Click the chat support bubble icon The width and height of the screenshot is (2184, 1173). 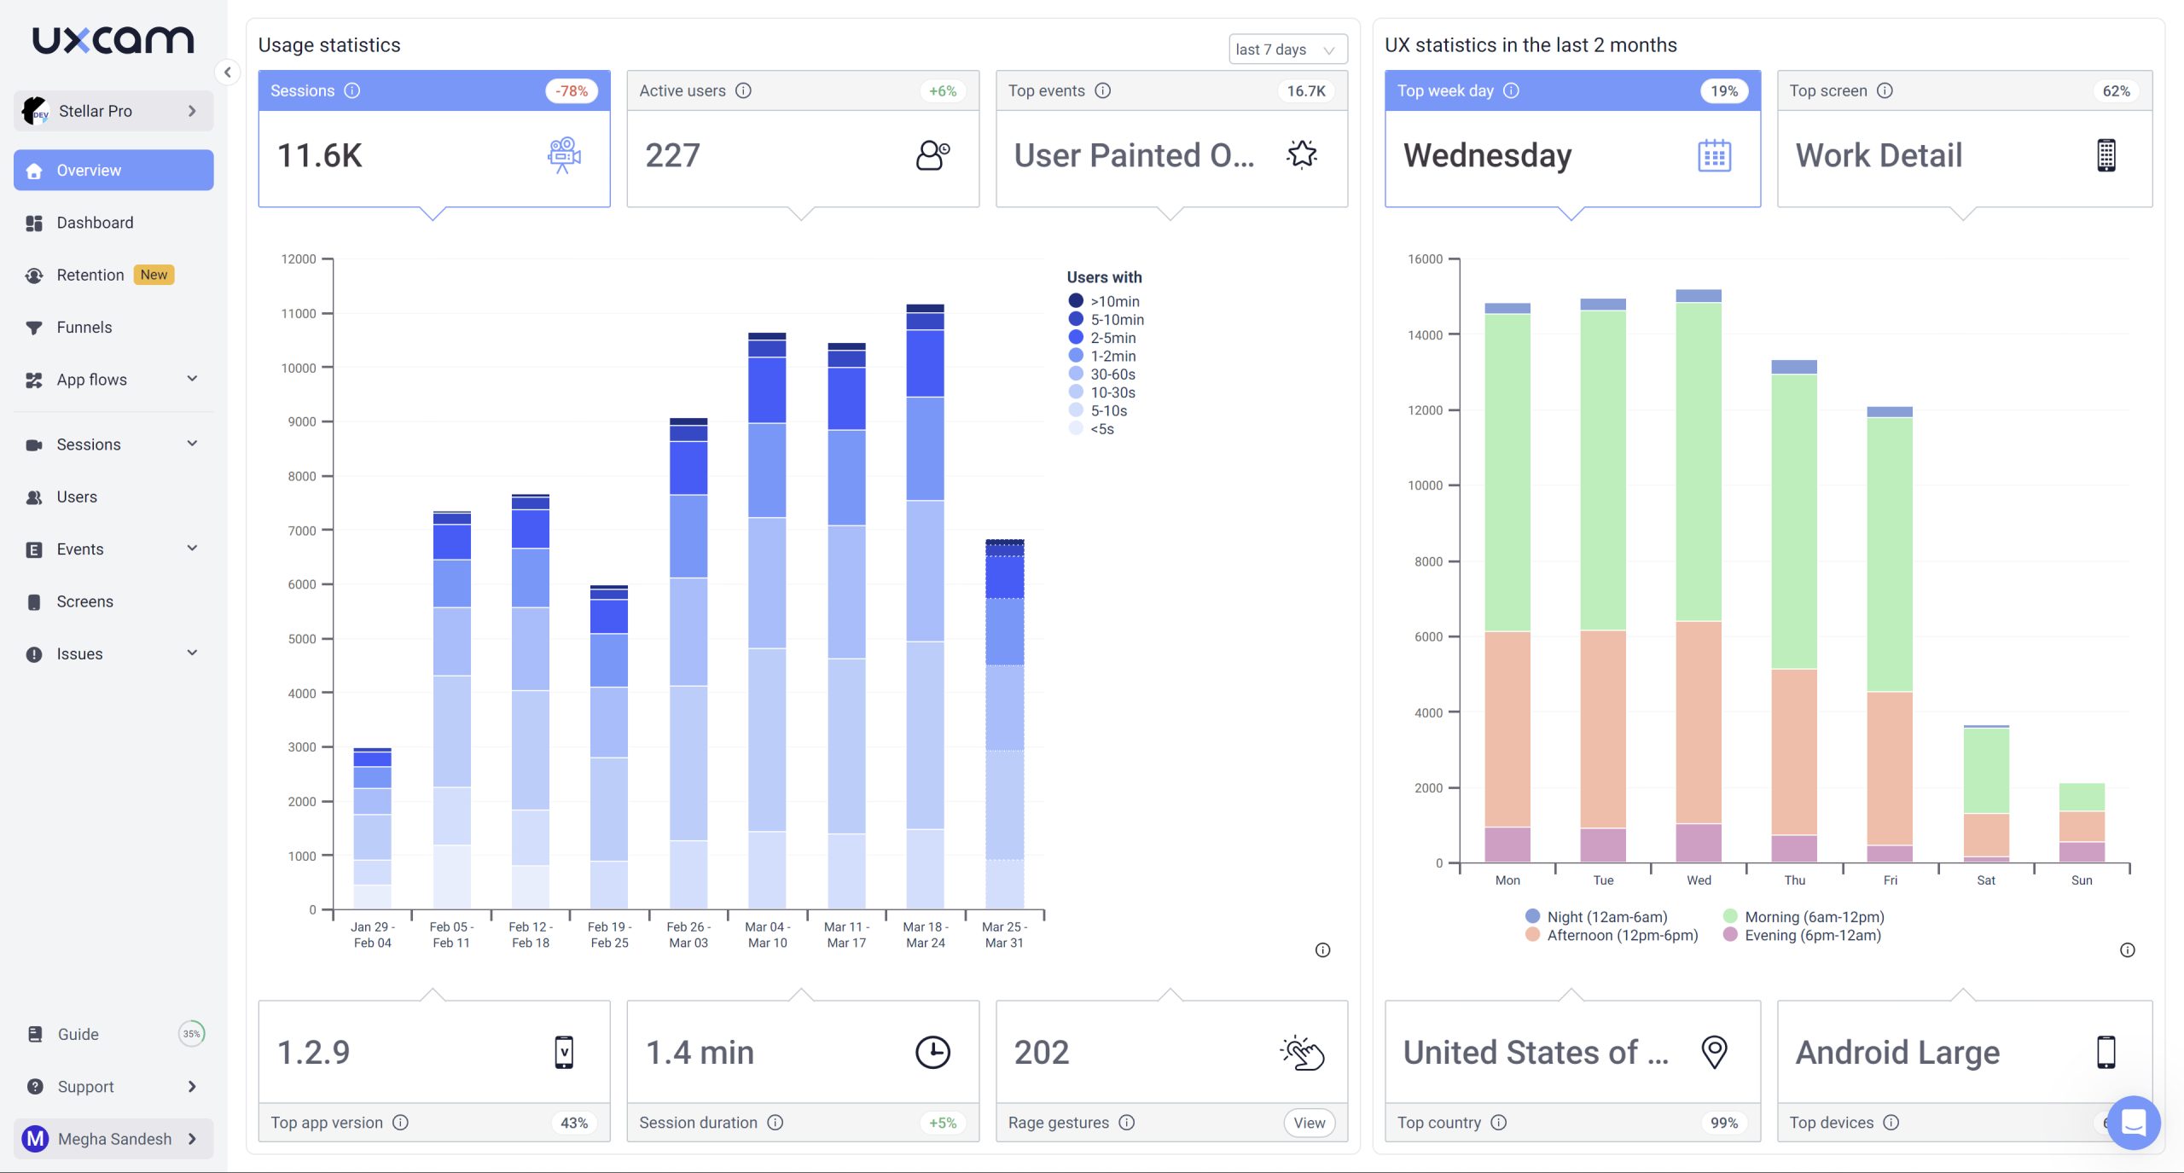click(x=2133, y=1122)
